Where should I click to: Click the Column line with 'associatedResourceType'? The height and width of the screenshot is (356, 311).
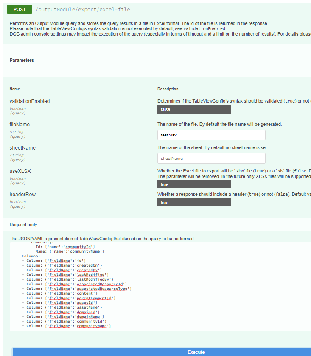coord(77,289)
